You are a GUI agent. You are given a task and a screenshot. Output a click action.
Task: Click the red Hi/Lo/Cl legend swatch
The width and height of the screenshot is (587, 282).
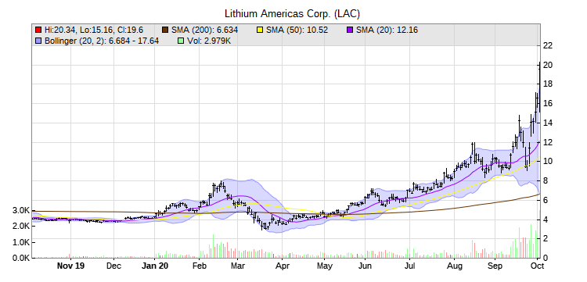coord(38,30)
